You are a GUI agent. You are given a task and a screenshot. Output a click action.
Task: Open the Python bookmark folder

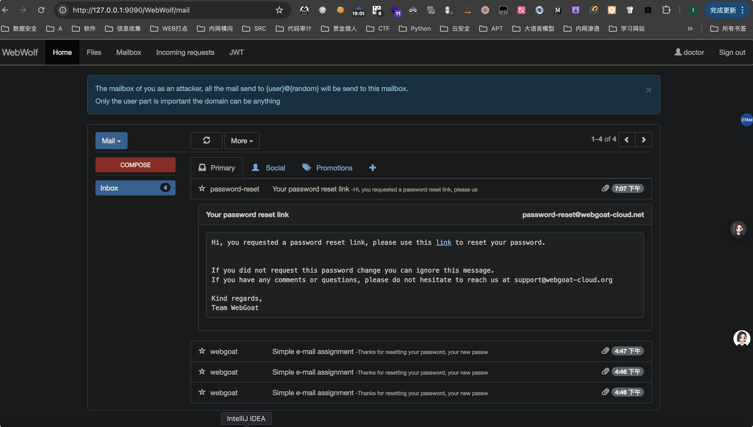(415, 28)
